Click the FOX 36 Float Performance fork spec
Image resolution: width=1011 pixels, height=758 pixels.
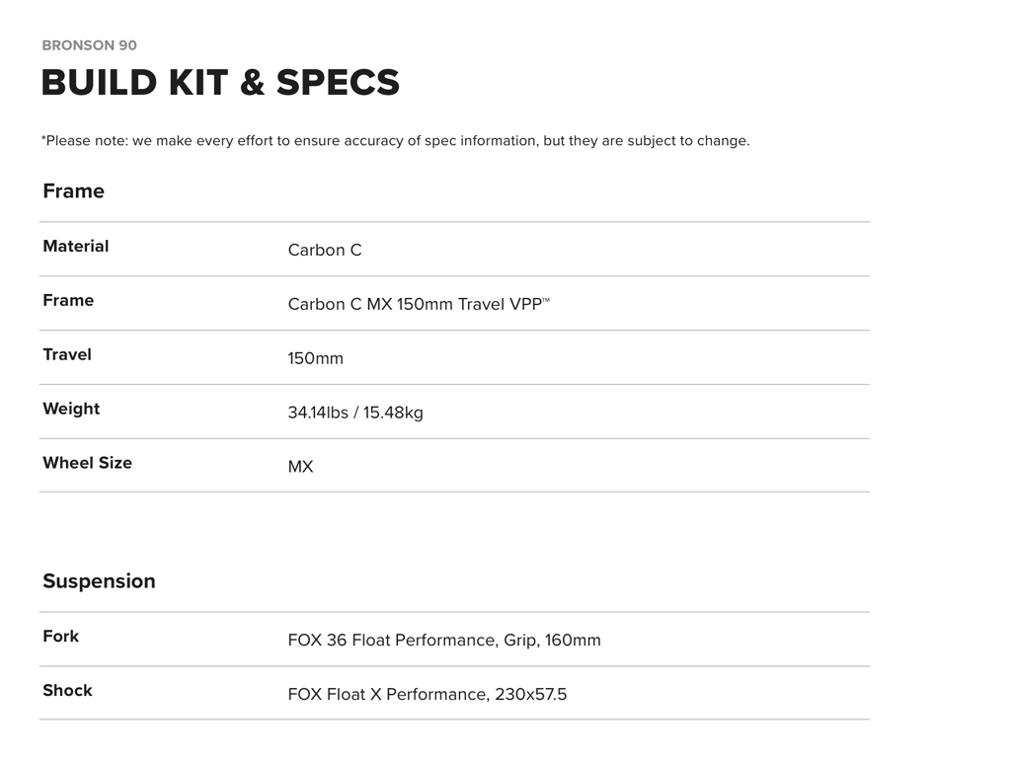444,641
